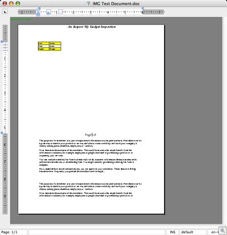Click the window title 'IMG Test Document.doc'

point(116,3)
